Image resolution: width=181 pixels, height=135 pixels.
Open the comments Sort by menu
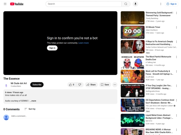coord(30,109)
